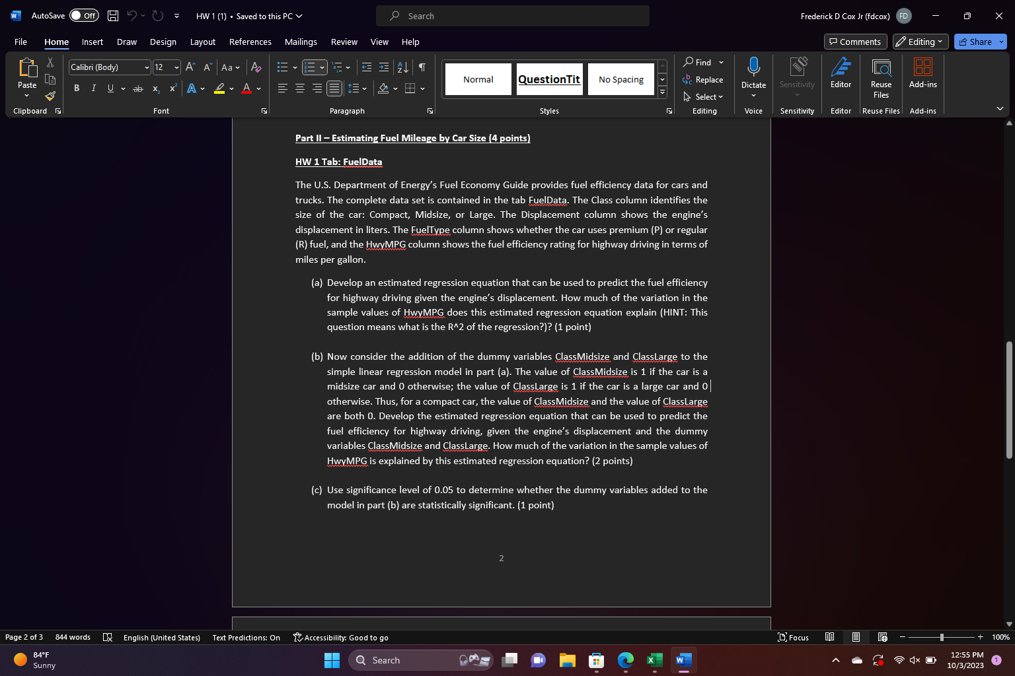Click the Comments button
Viewport: 1015px width, 676px height.
click(x=855, y=42)
